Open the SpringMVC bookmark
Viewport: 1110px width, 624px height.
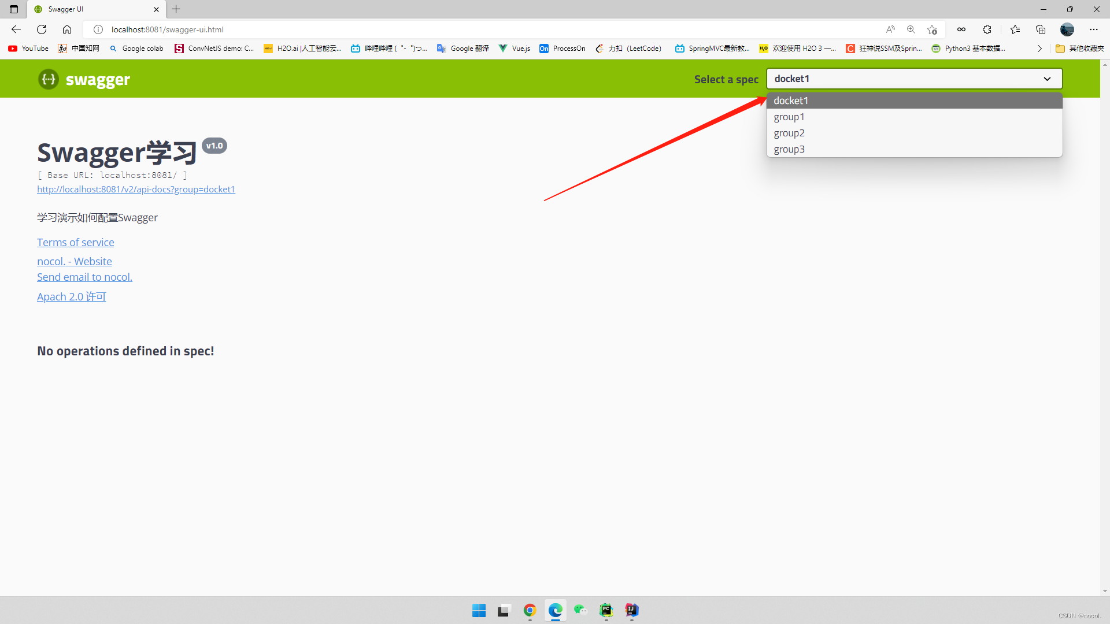712,49
